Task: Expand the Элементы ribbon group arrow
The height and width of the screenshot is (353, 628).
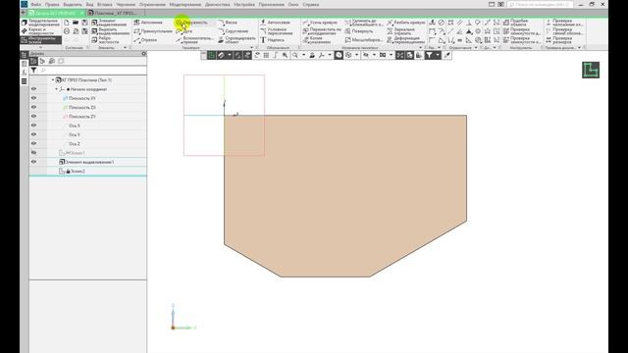Action: (125, 48)
